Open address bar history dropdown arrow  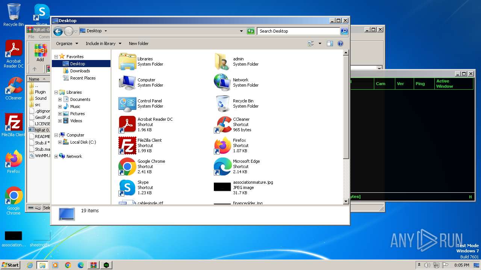(241, 31)
